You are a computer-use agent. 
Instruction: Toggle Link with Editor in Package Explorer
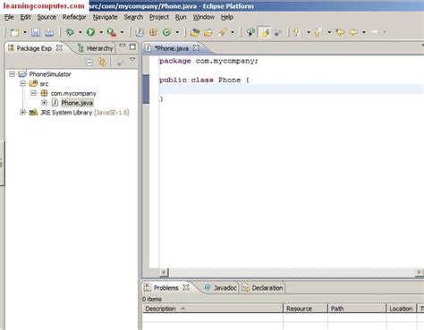pyautogui.click(x=102, y=63)
